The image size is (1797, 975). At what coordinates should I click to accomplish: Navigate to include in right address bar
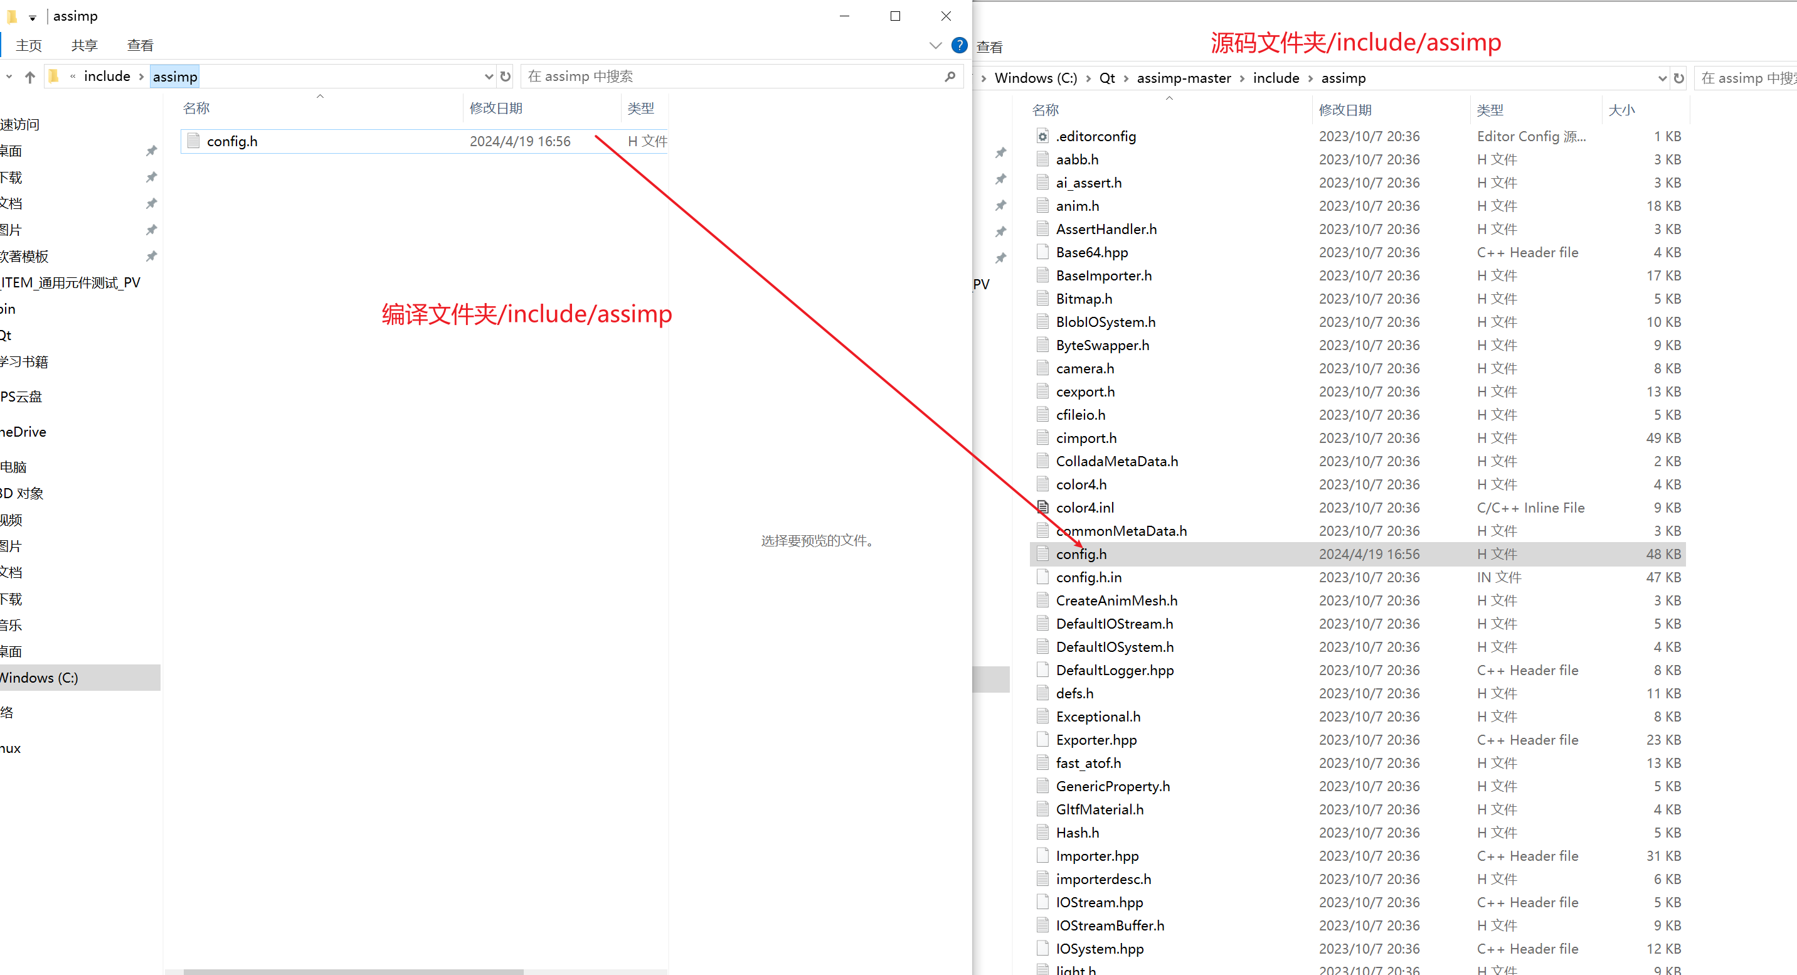coord(1276,78)
